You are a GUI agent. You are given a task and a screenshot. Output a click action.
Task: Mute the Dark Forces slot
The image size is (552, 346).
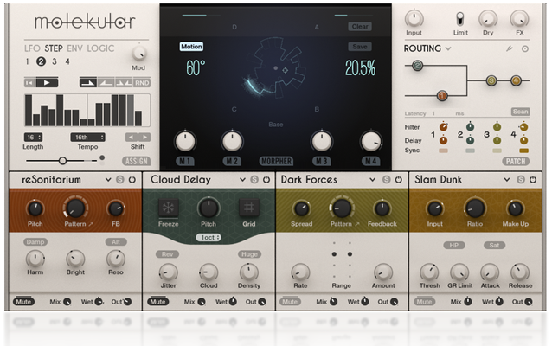coord(290,302)
